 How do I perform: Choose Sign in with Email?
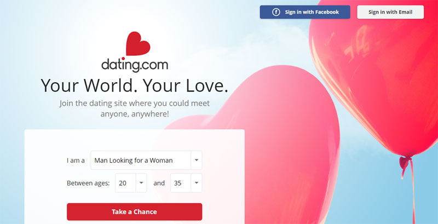[x=390, y=12]
